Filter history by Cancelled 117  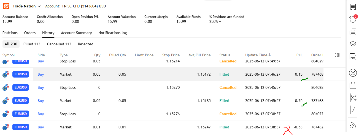point(59,44)
